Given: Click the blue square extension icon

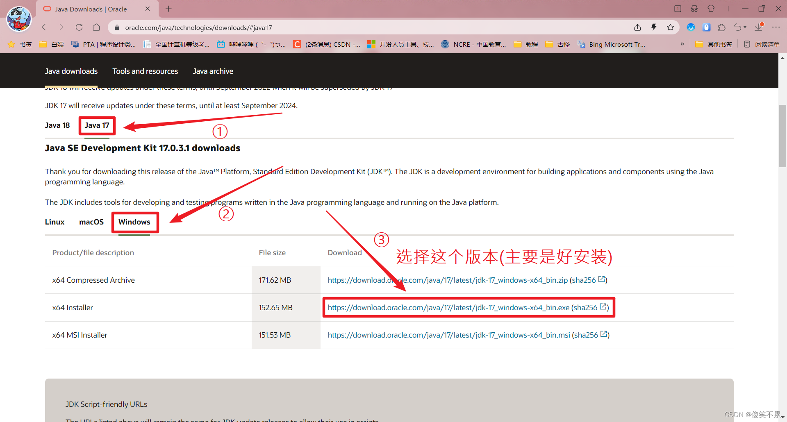Looking at the screenshot, I should [x=706, y=27].
